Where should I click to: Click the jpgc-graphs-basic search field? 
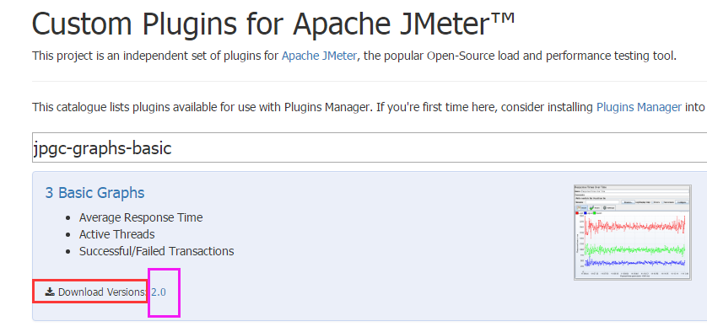click(x=370, y=147)
